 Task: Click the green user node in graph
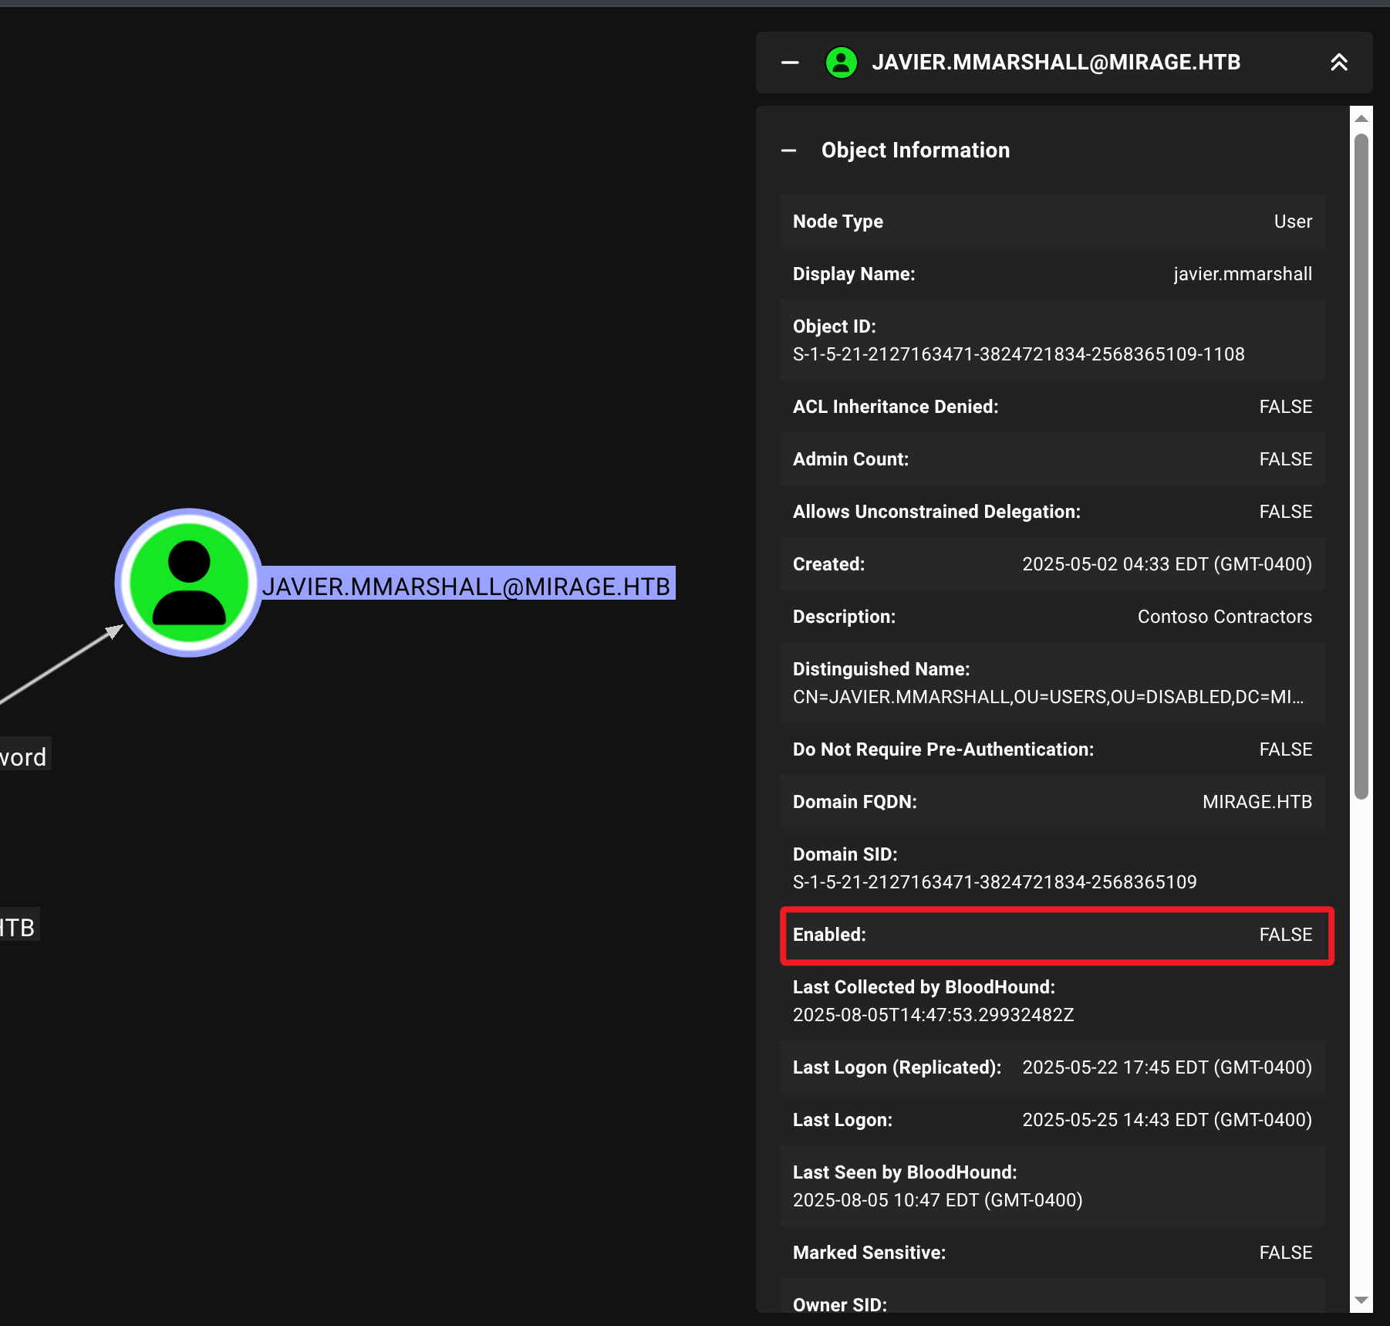(x=189, y=583)
